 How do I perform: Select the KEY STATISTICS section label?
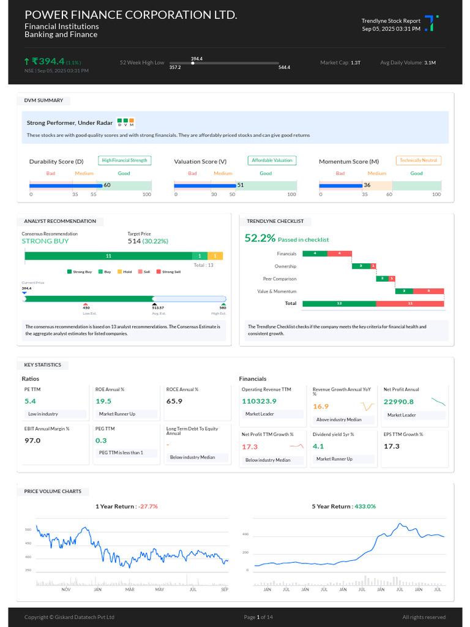click(x=43, y=365)
